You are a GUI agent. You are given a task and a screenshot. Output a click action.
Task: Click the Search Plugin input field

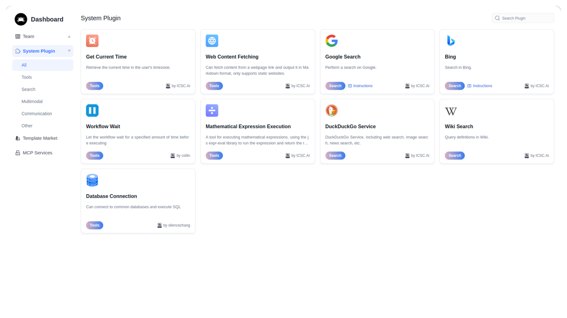point(523,18)
